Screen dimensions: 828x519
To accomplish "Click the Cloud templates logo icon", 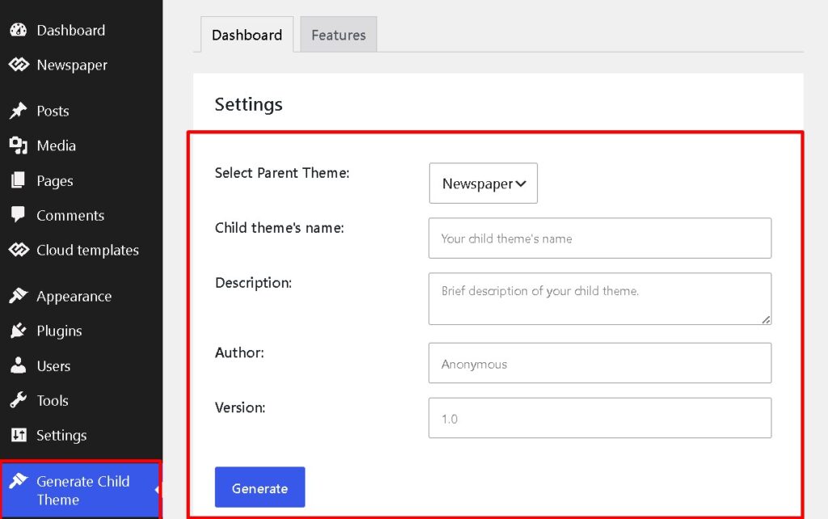I will click(19, 250).
